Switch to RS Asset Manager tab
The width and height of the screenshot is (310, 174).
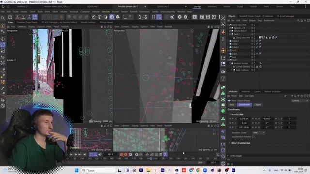285,16
